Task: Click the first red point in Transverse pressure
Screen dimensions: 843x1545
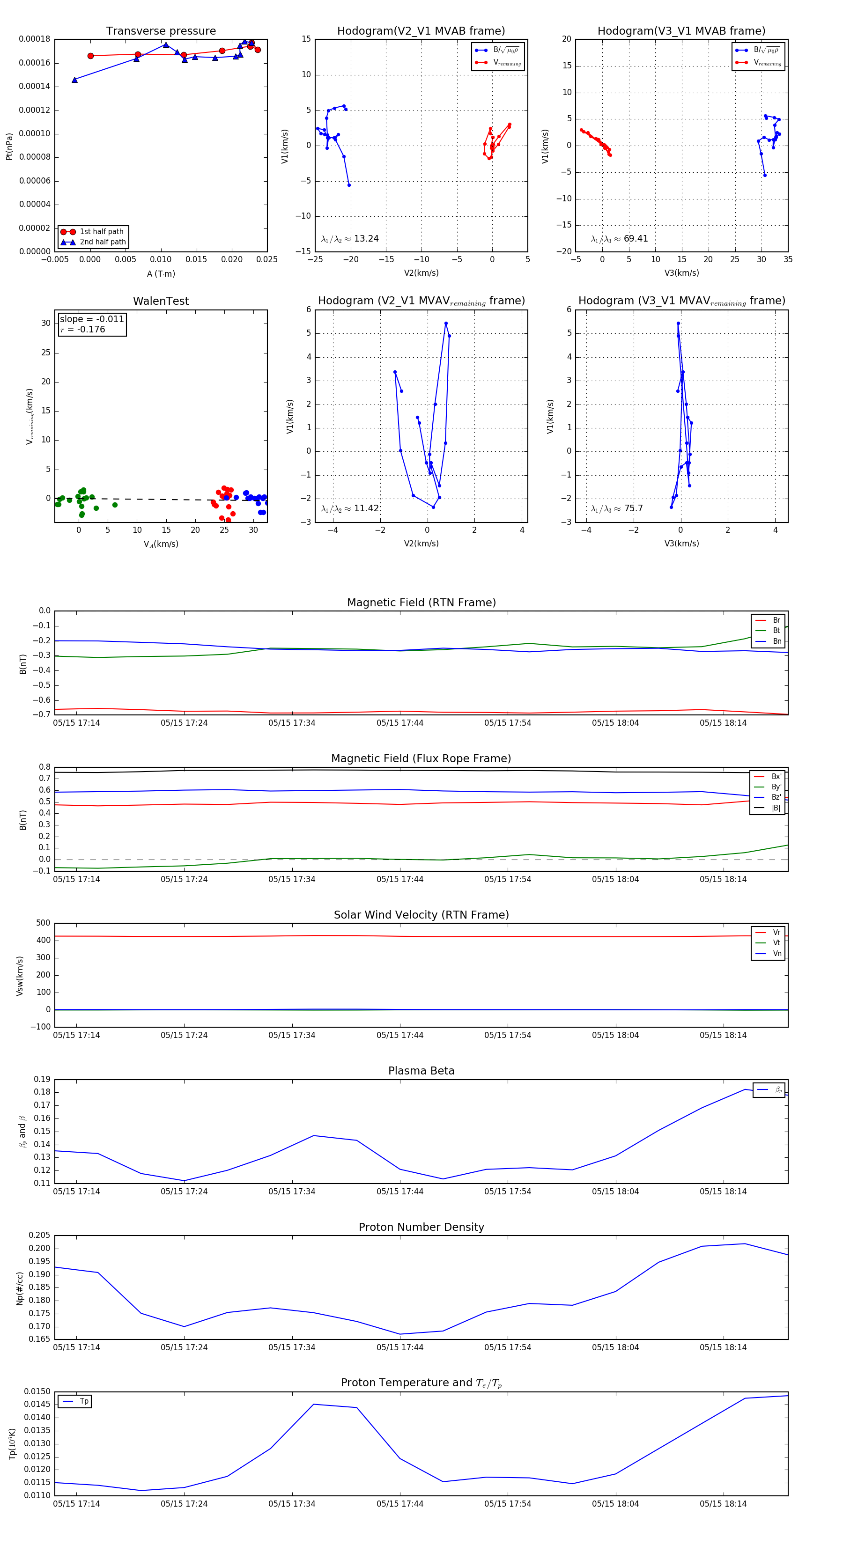Action: pos(90,56)
